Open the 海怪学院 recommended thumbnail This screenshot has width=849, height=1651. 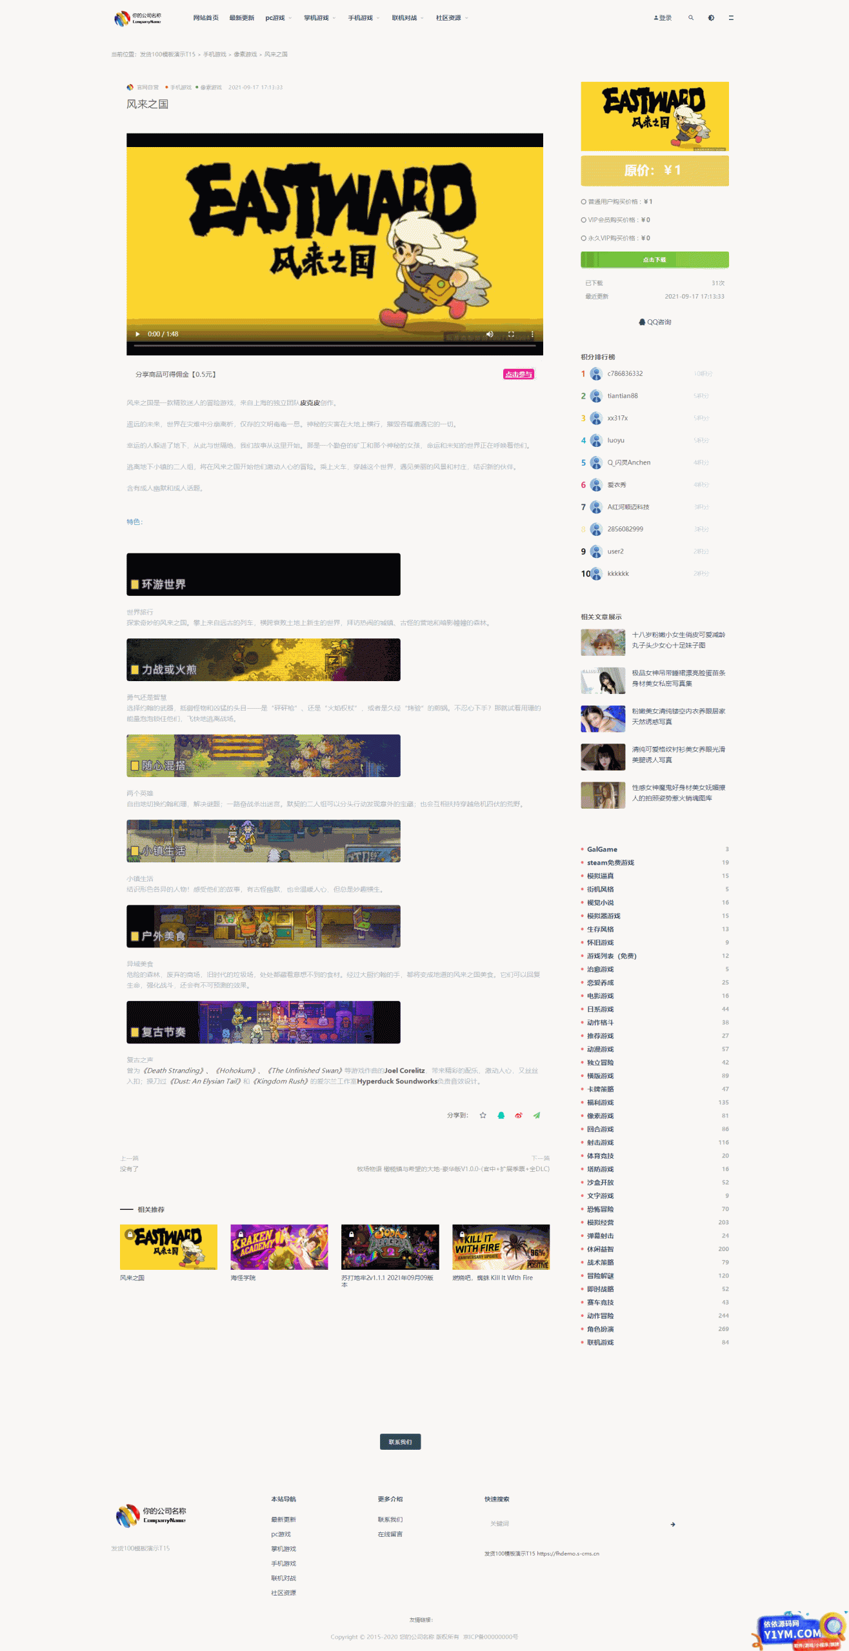pyautogui.click(x=279, y=1247)
